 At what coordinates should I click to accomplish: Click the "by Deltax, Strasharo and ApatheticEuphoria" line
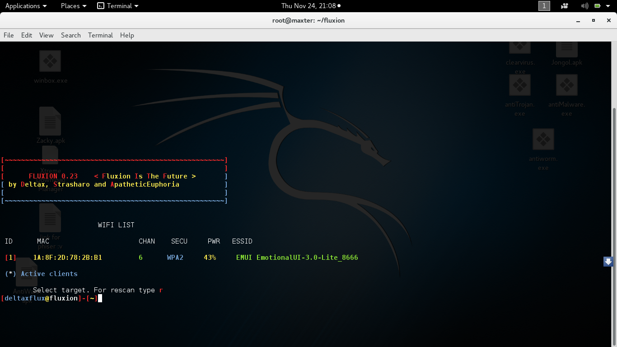click(x=94, y=184)
